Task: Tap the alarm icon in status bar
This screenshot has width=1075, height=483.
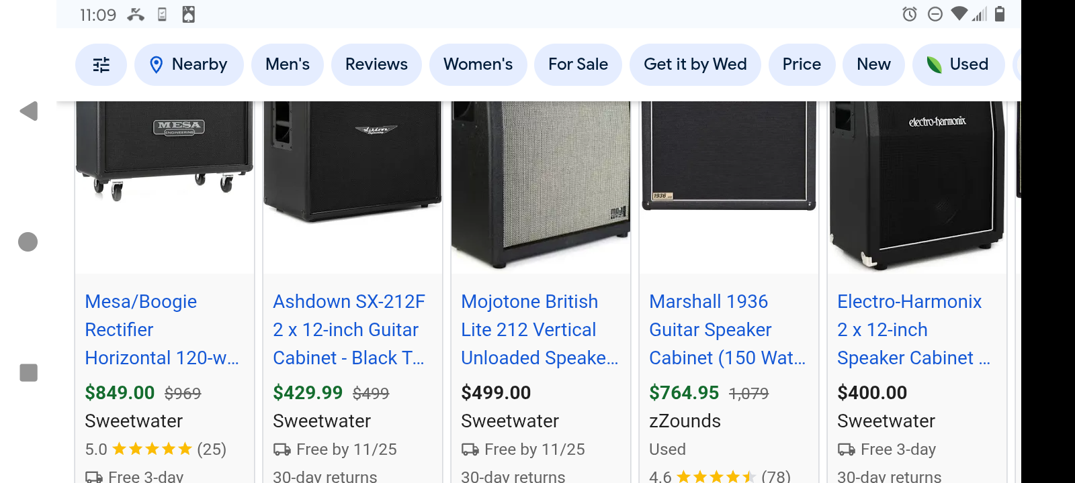Action: tap(910, 14)
